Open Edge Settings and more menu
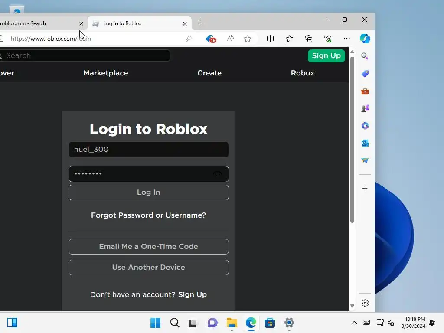Screen dimensions: 444x333 coord(346,39)
